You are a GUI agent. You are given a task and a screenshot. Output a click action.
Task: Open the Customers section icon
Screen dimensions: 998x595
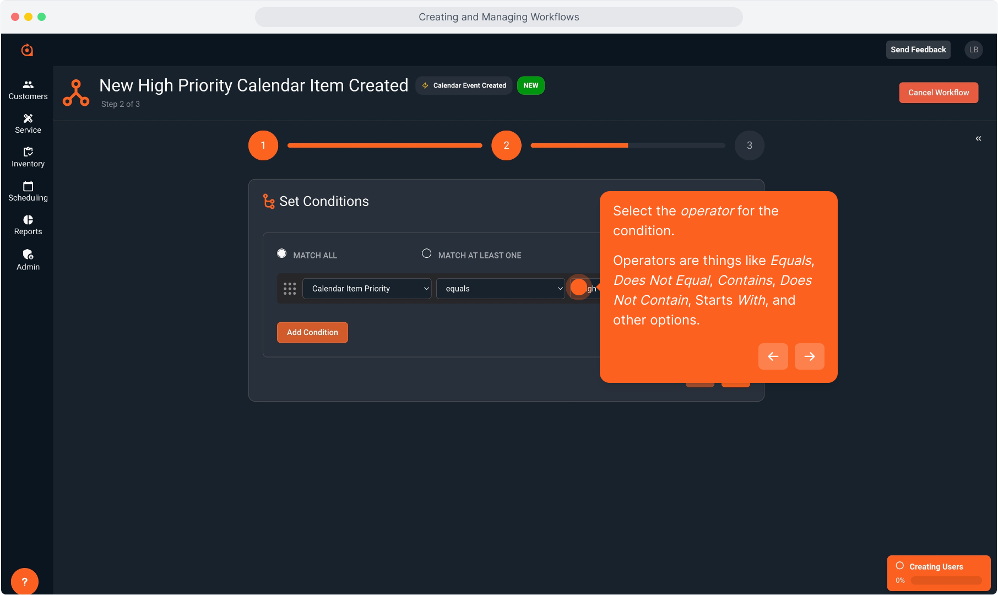coord(28,85)
